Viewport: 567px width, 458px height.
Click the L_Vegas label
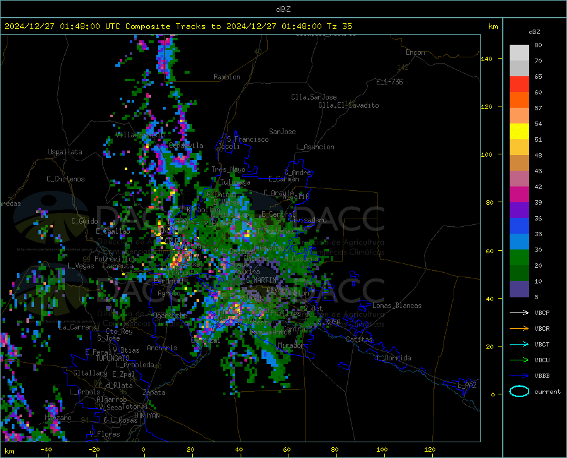81,266
